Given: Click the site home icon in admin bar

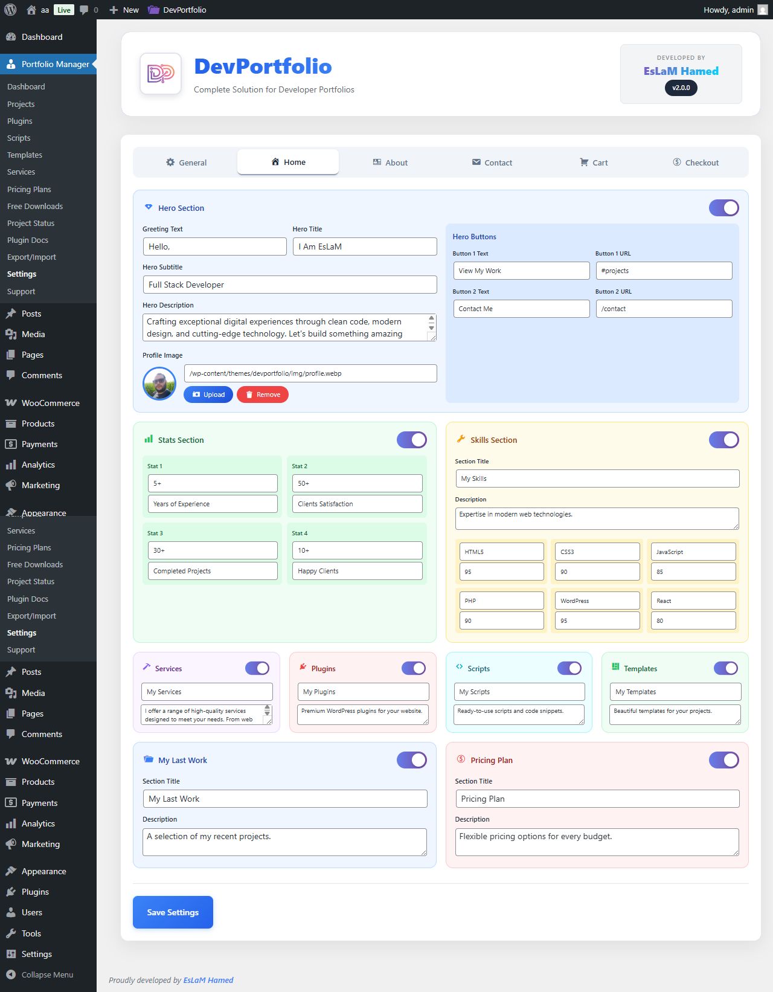Looking at the screenshot, I should 31,10.
